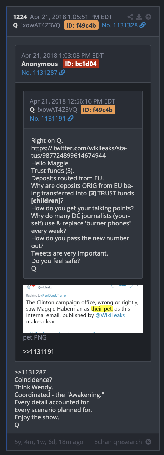Click the >>1131287 reply reference
This screenshot has width=164, height=455.
[30, 372]
